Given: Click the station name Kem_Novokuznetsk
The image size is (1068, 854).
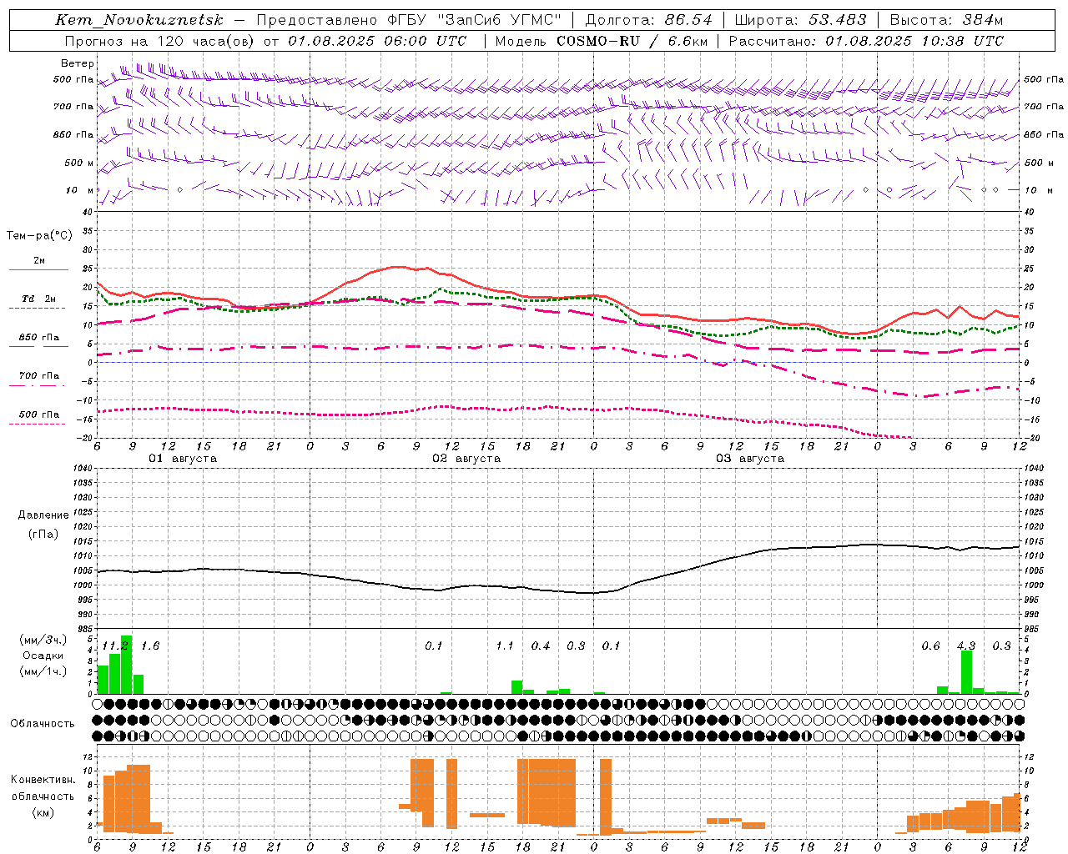Looking at the screenshot, I should click(x=139, y=20).
